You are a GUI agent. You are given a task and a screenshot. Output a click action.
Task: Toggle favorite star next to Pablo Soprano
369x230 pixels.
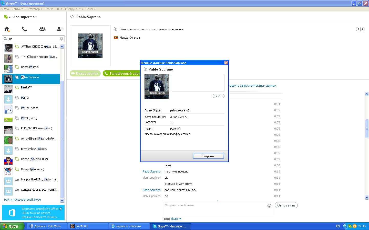[x=72, y=17]
